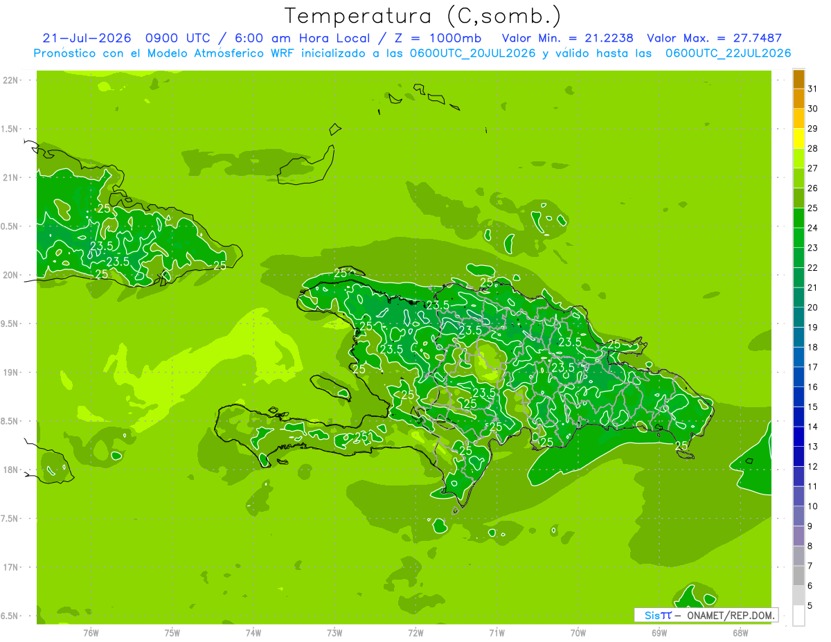The height and width of the screenshot is (642, 831).
Task: Click the colorbar scale label '29'
Action: pyautogui.click(x=813, y=129)
